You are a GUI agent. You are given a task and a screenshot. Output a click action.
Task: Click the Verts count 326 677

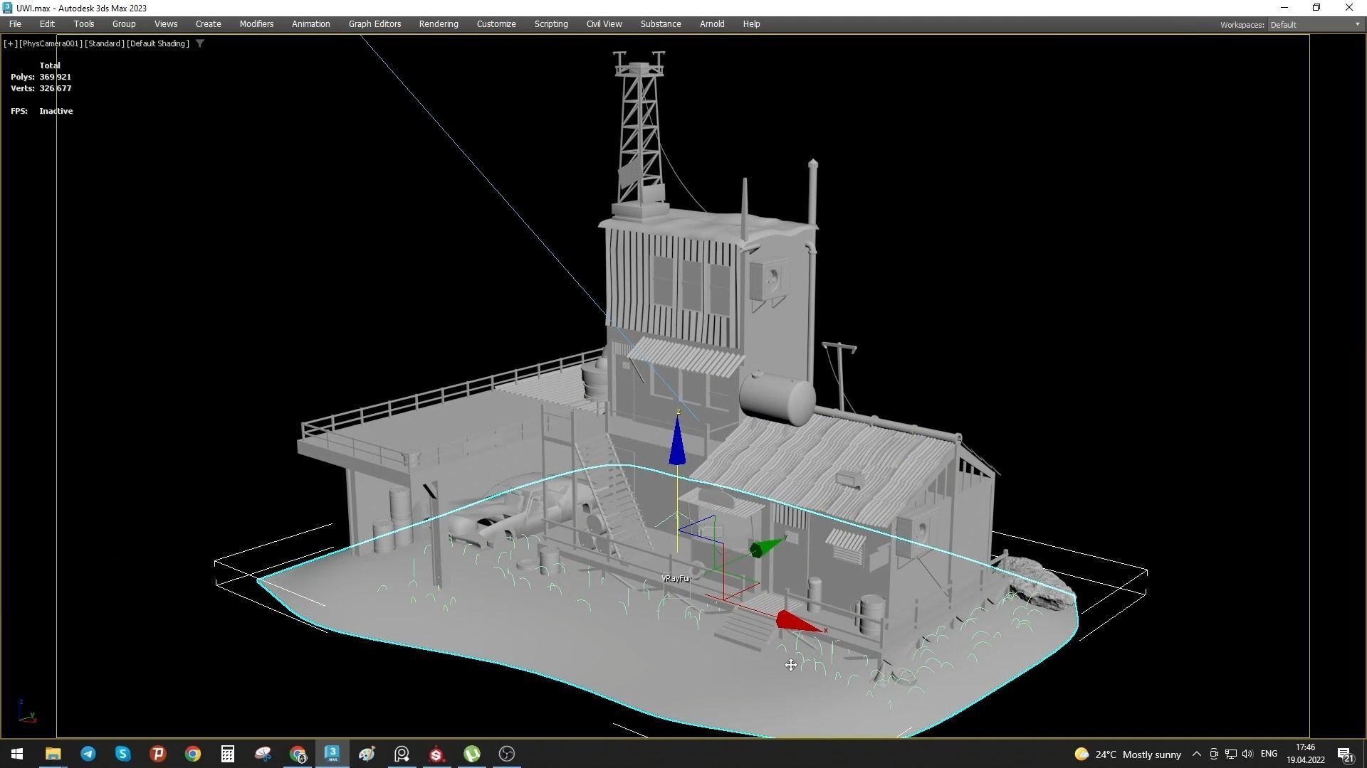pos(56,88)
